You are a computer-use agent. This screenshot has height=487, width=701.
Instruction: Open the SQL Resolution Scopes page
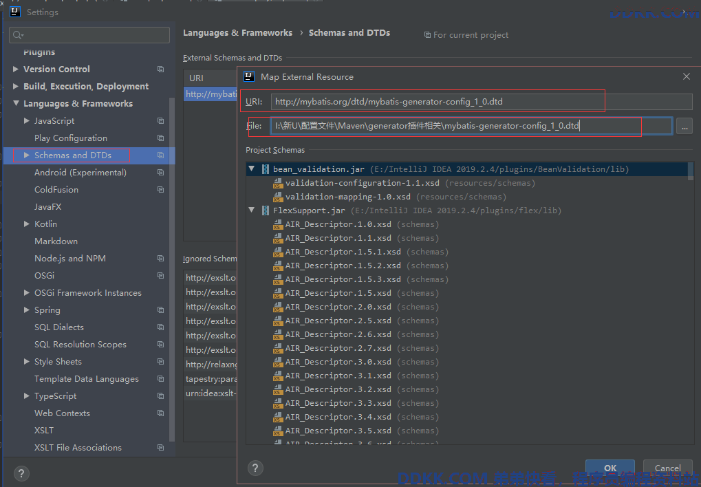pyautogui.click(x=80, y=345)
